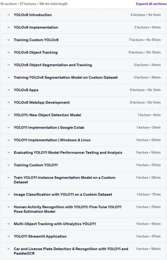Select YOLOv8 WebApp Development section title
167x260 pixels.
click(42, 102)
